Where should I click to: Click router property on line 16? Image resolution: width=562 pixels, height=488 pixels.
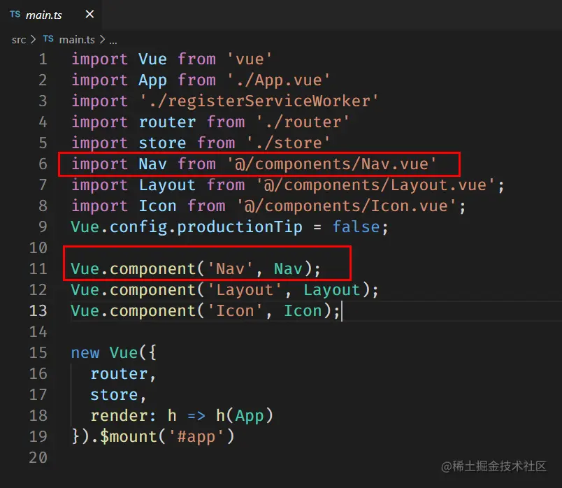pos(119,373)
